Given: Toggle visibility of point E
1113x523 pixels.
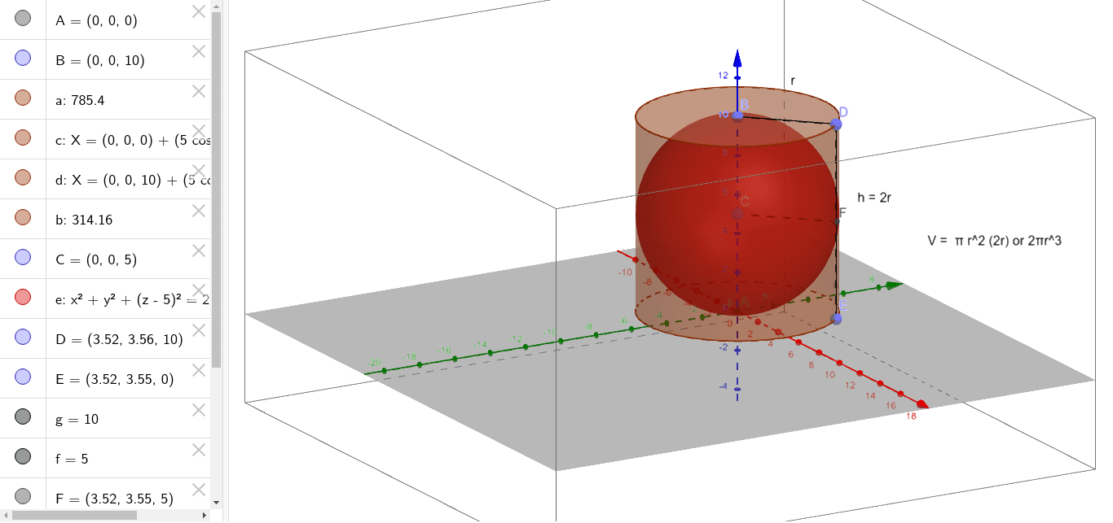Looking at the screenshot, I should click(x=22, y=376).
